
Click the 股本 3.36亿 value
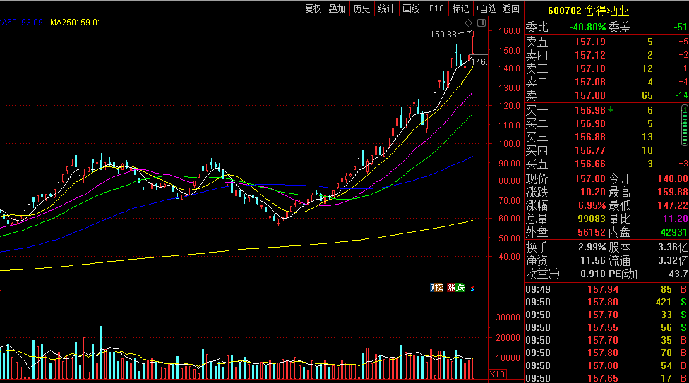(x=673, y=248)
